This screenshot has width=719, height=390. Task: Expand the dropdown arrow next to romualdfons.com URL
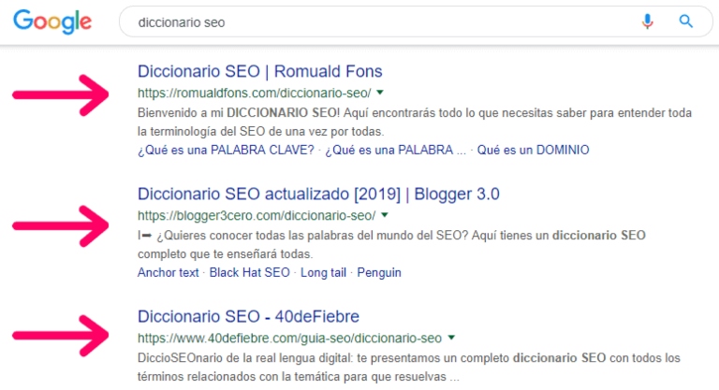[380, 93]
